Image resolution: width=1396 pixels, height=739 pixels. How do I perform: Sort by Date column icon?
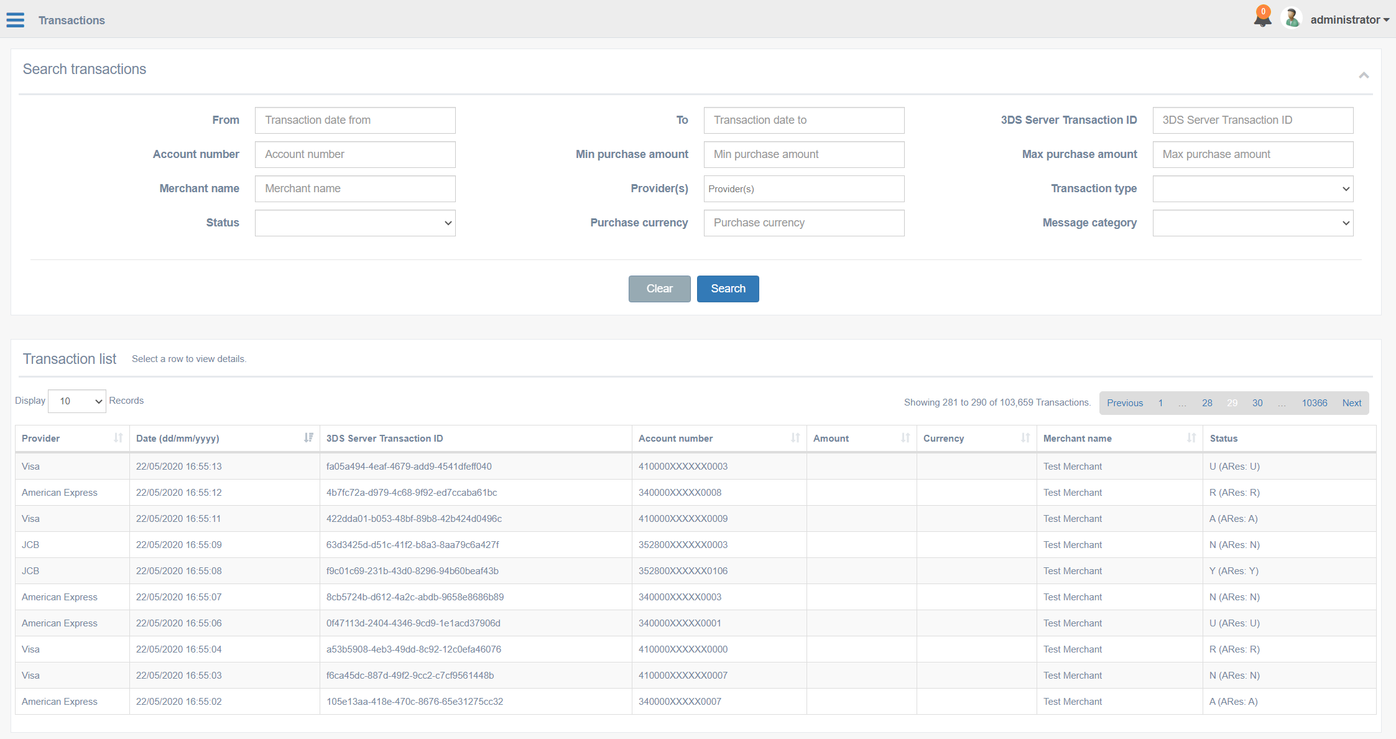point(308,438)
